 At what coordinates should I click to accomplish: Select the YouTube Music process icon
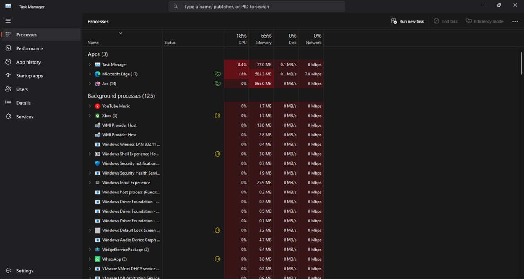point(97,106)
